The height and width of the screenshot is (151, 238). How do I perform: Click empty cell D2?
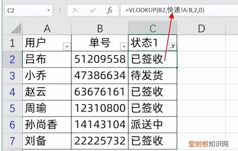[x=202, y=60]
